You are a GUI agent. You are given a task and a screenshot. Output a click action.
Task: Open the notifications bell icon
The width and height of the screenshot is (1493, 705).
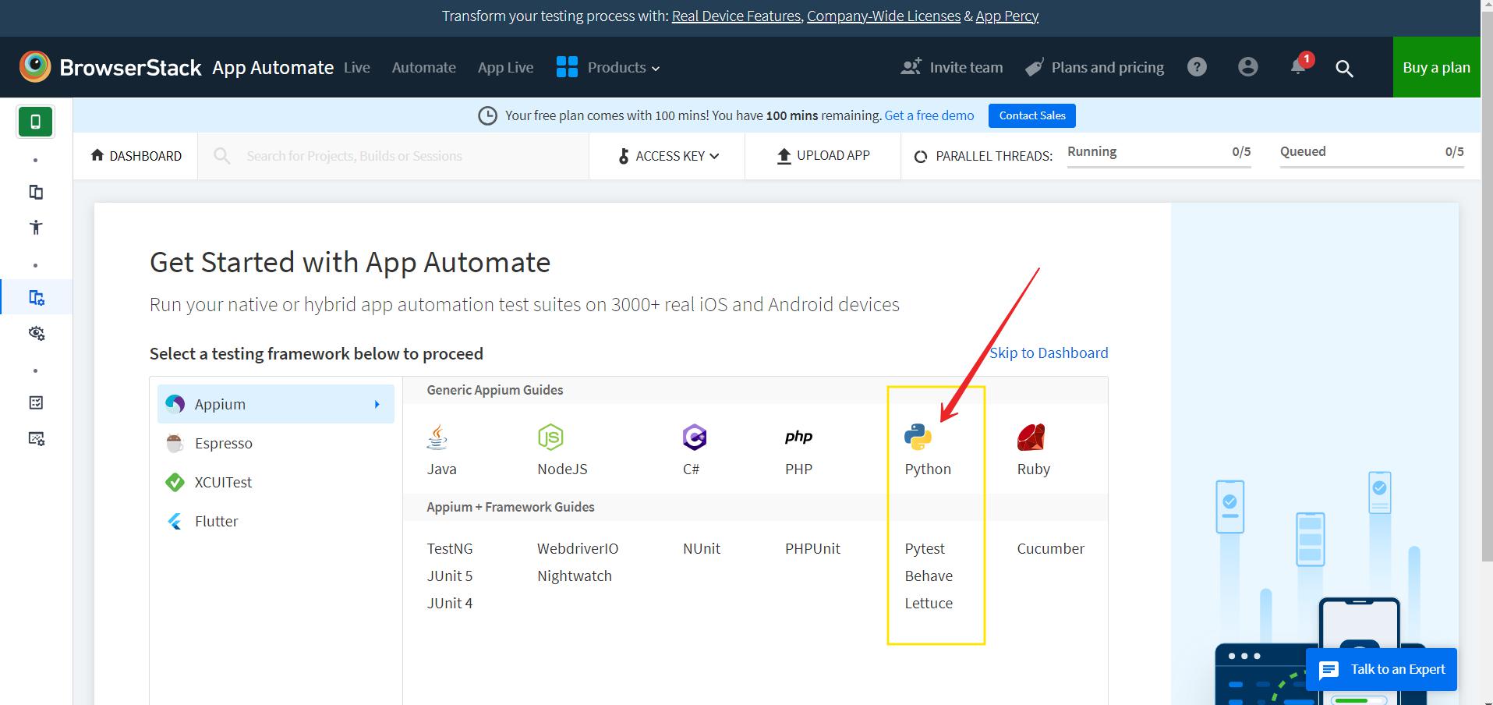point(1298,66)
